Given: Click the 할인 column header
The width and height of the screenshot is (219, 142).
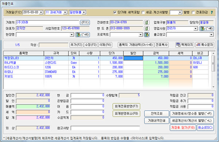Looking at the screenshot, I should (x=133, y=53).
